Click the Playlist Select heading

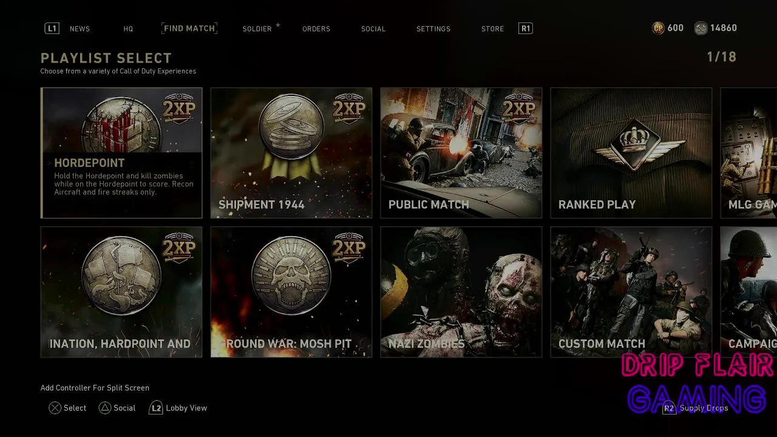click(106, 58)
